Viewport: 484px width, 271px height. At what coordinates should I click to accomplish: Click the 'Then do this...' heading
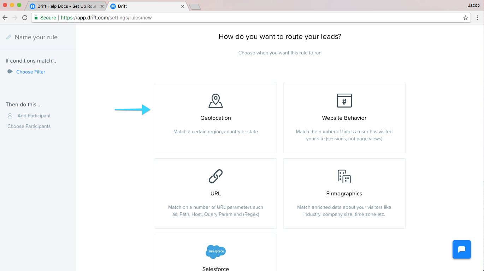click(x=23, y=105)
